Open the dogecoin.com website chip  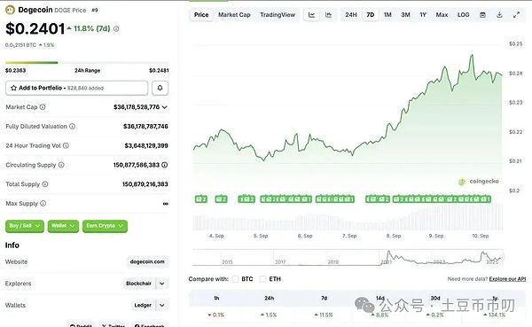pyautogui.click(x=147, y=262)
